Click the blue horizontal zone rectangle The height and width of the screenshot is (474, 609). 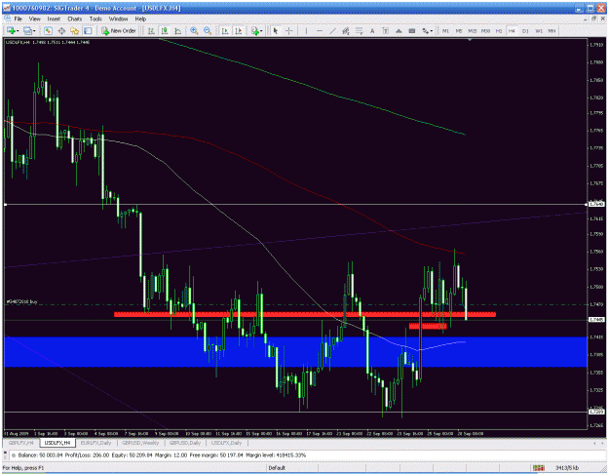295,352
